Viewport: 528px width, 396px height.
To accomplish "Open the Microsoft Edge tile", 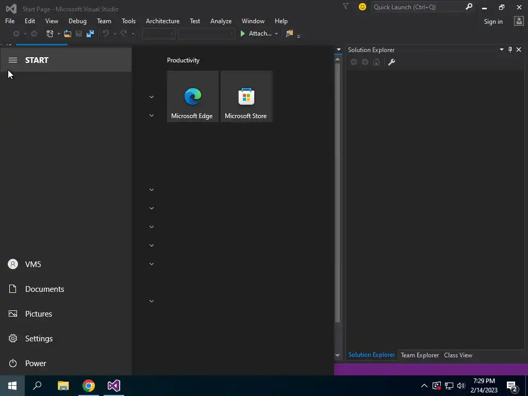I will click(193, 96).
